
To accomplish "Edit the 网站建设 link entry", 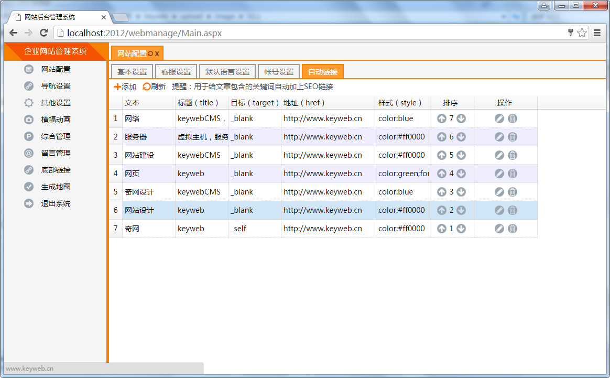I will pos(499,155).
